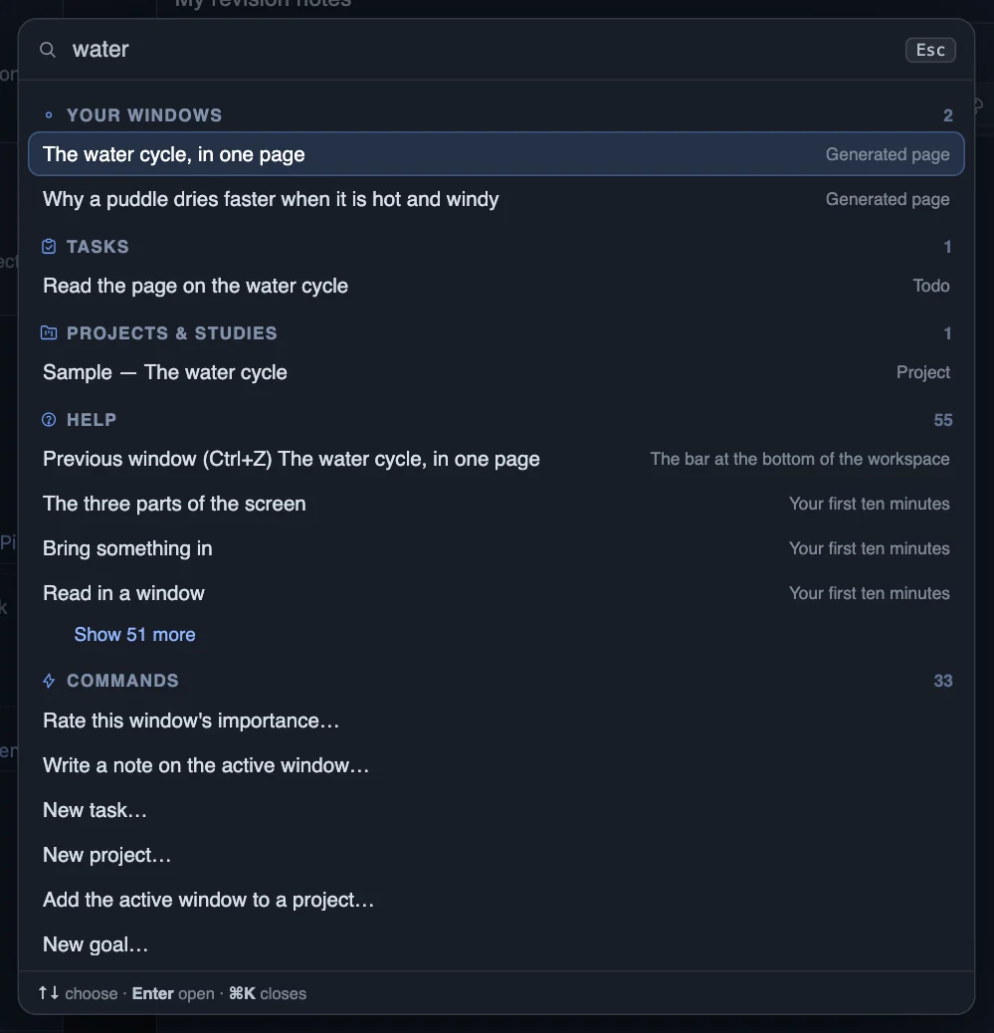Click the Help question mark icon

[x=49, y=420]
